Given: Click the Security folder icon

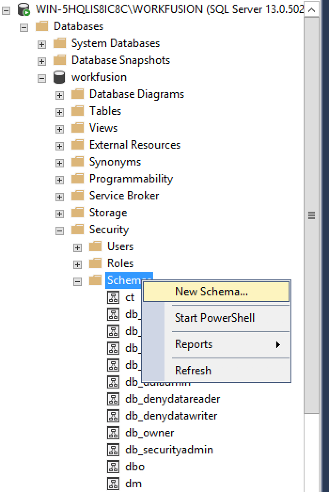Looking at the screenshot, I should coord(77,230).
